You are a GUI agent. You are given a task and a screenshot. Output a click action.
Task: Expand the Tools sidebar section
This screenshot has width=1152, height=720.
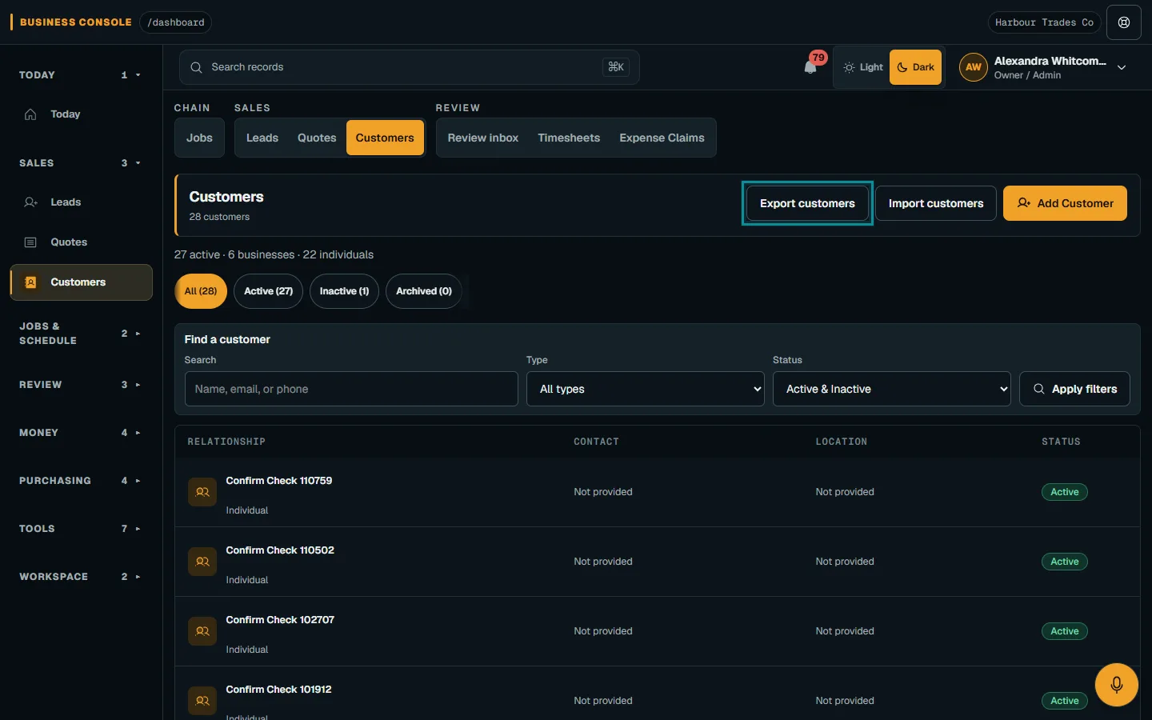pos(80,529)
